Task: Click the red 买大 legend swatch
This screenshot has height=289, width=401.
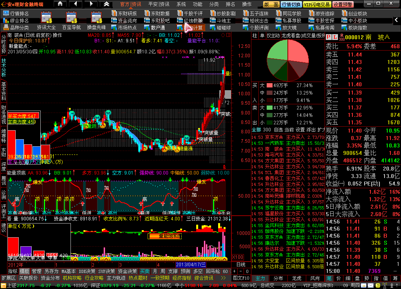Action: [269, 85]
